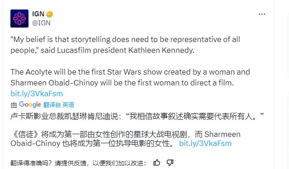This screenshot has width=289, height=169.
Task: Click the Chinese paragraph starting 《信徒》
Action: point(126,139)
